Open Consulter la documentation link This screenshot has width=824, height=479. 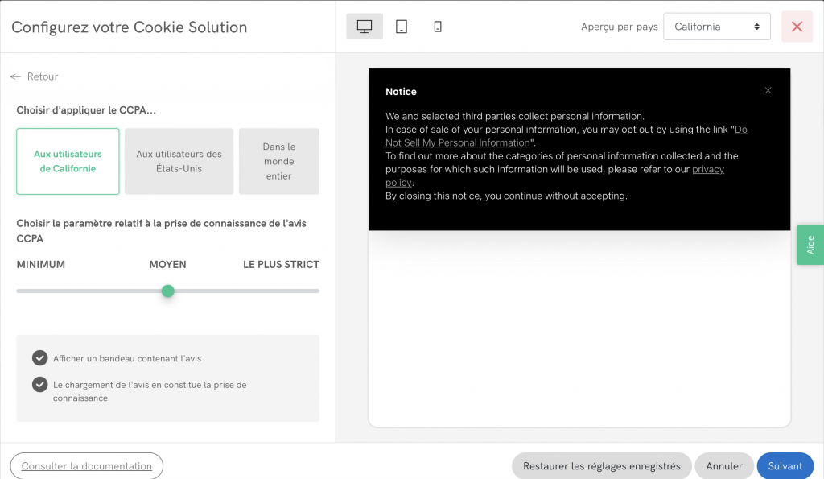[x=87, y=465]
